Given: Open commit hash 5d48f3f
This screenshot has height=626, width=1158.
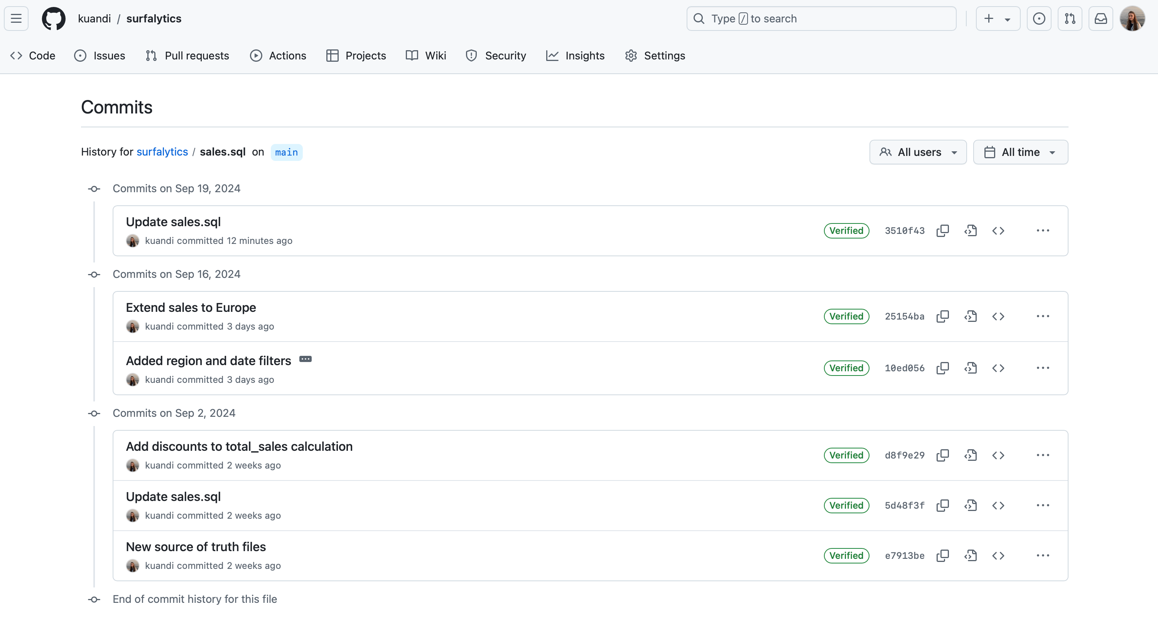Looking at the screenshot, I should (905, 506).
